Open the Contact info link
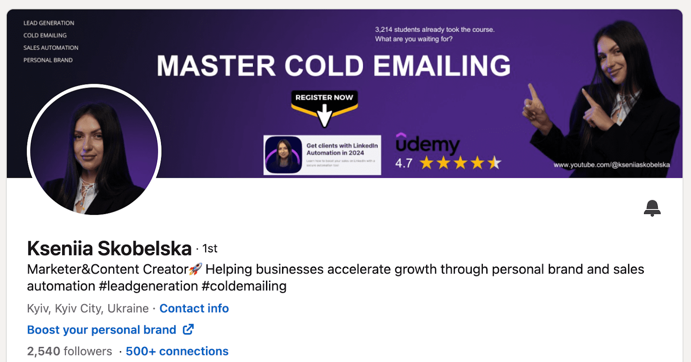Screen dimensions: 691x362 pyautogui.click(x=194, y=308)
